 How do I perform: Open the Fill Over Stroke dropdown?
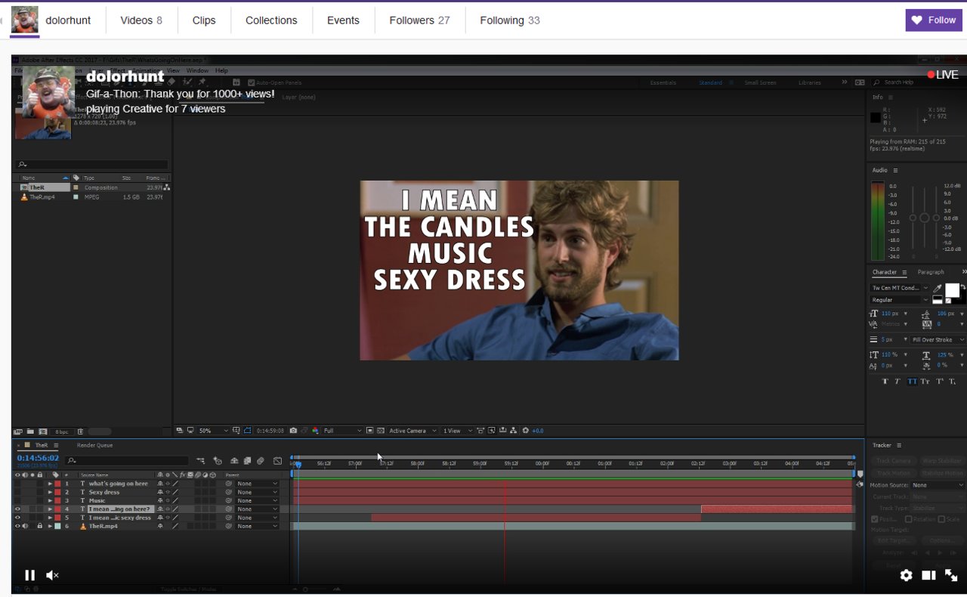(x=938, y=340)
